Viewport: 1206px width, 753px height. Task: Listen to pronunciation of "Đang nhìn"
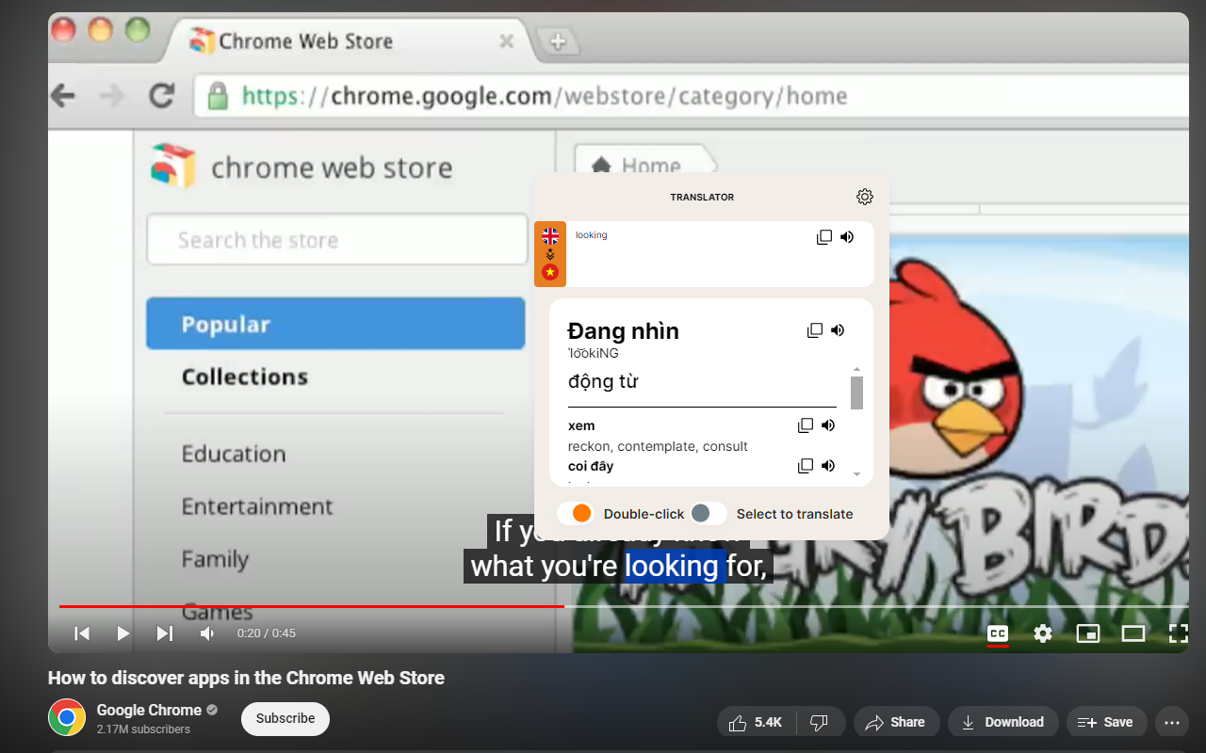point(838,330)
